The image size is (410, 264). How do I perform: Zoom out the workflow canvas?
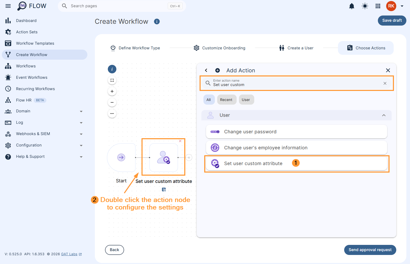point(112,102)
